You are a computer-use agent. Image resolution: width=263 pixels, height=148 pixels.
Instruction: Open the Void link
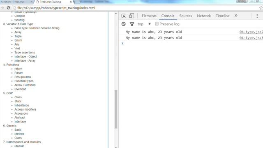17,49
